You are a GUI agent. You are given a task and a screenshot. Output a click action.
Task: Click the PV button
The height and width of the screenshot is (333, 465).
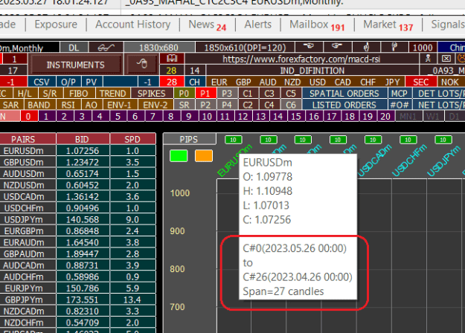92,82
